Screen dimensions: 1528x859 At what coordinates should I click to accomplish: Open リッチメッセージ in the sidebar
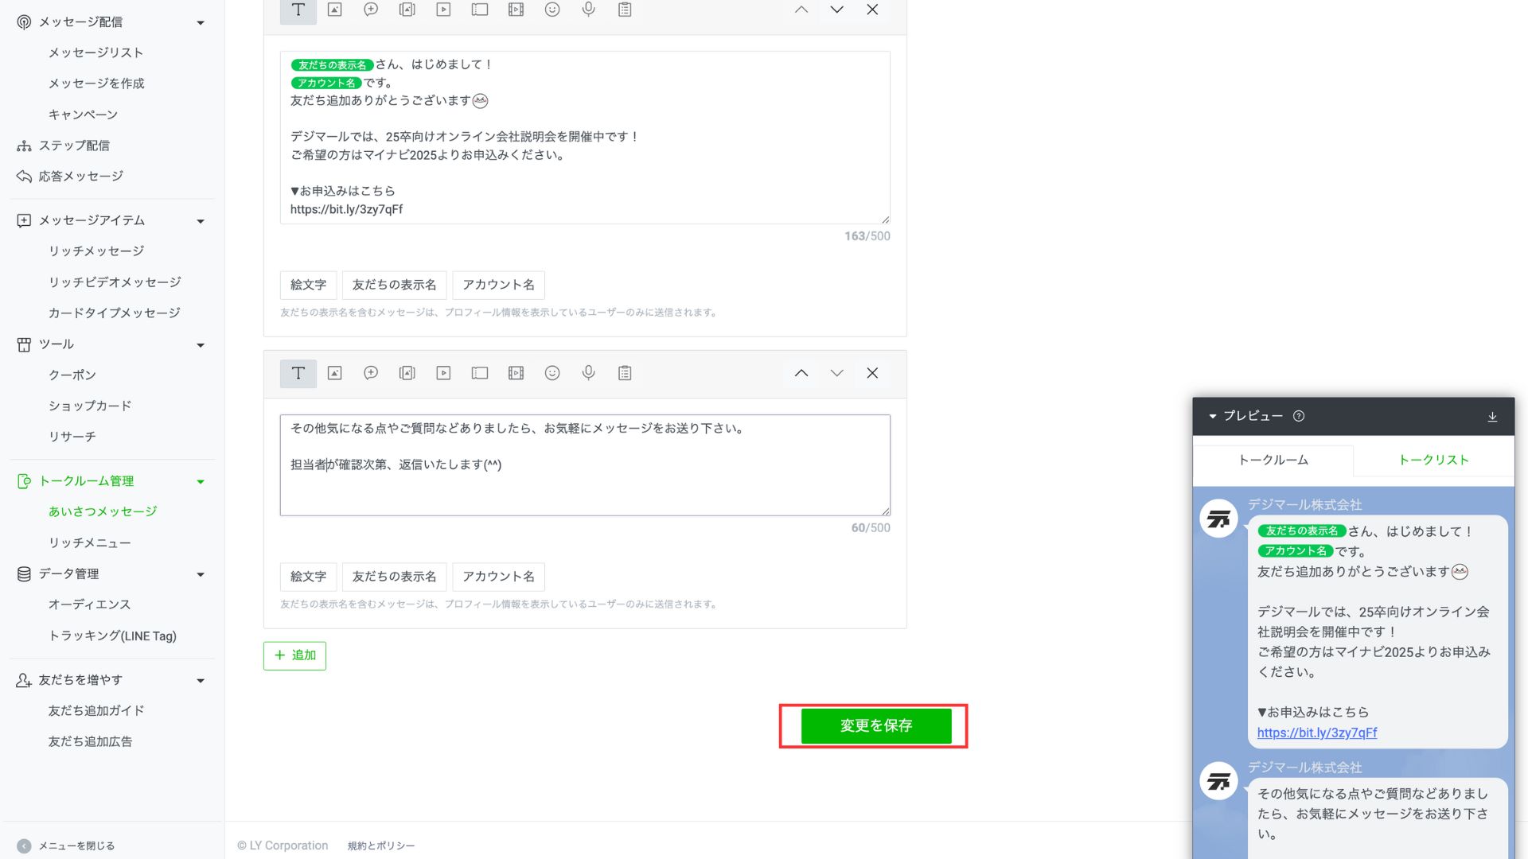pyautogui.click(x=96, y=251)
